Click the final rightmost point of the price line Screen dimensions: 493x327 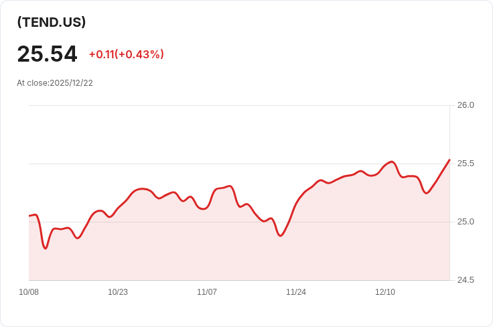tap(449, 160)
